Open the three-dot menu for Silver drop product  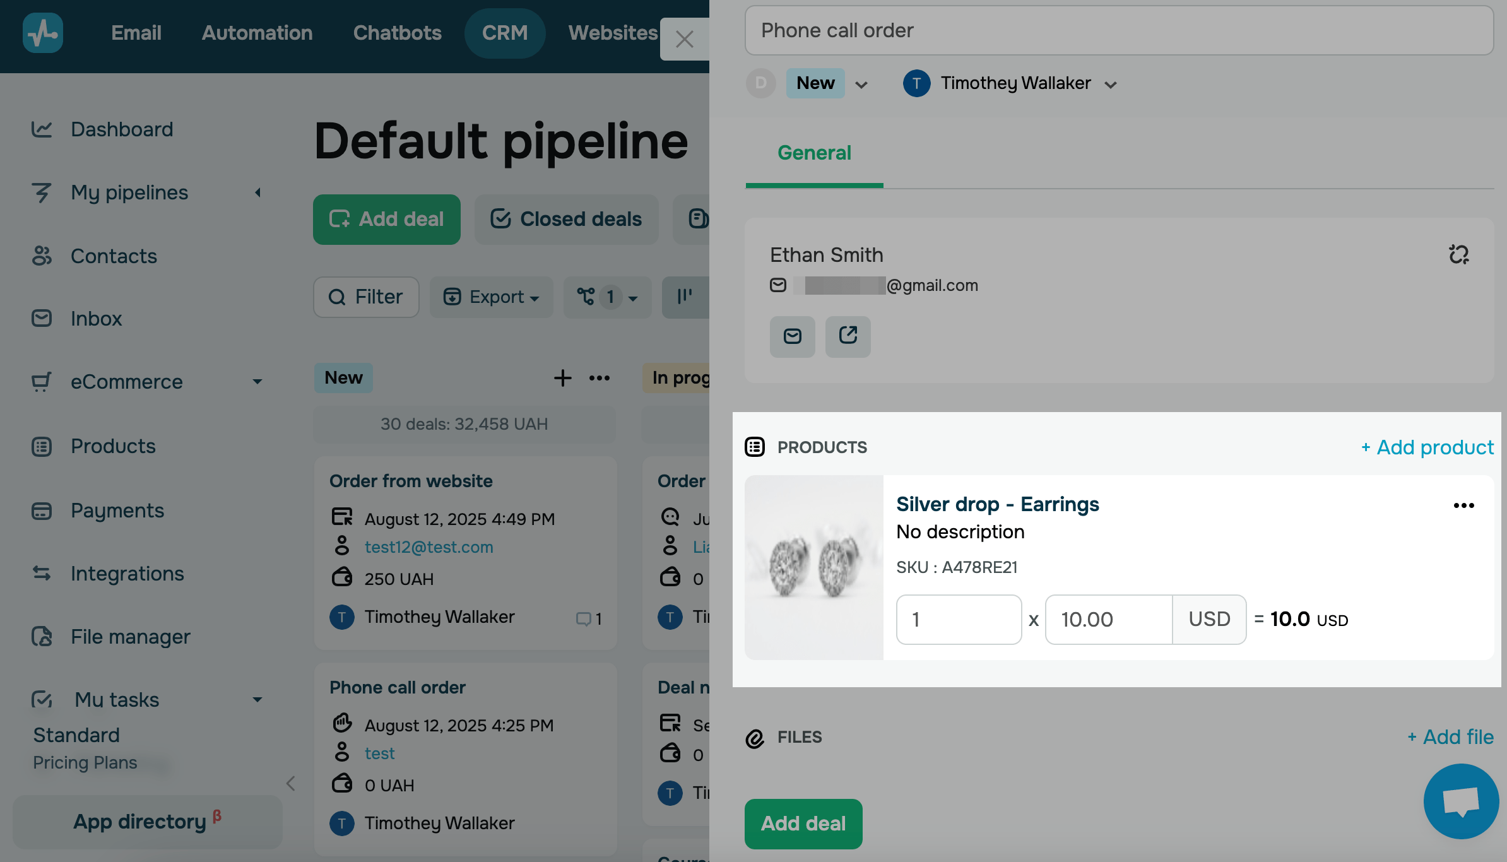coord(1463,505)
